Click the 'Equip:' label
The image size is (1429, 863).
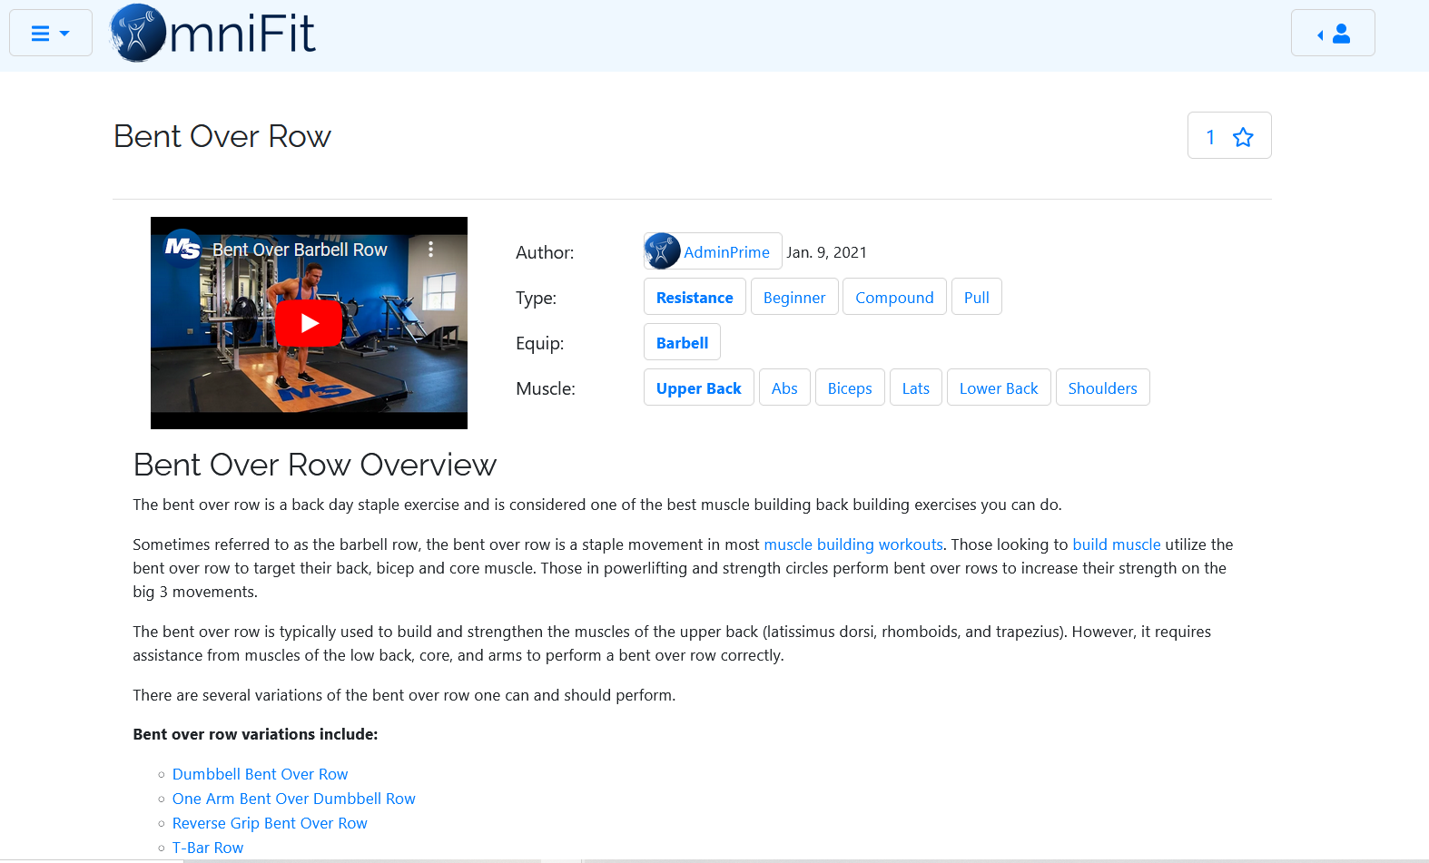(539, 343)
